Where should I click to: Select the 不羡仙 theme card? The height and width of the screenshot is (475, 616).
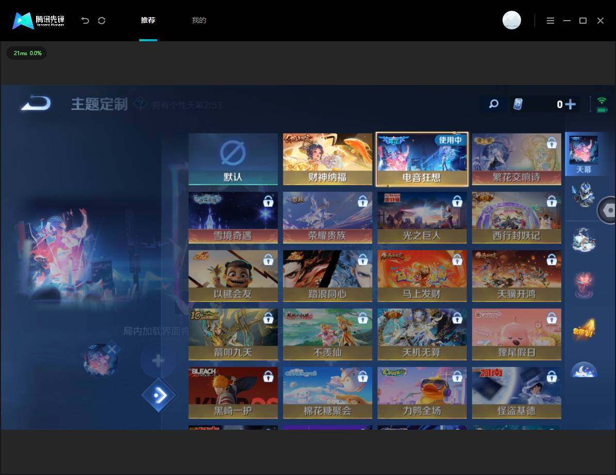coord(327,334)
